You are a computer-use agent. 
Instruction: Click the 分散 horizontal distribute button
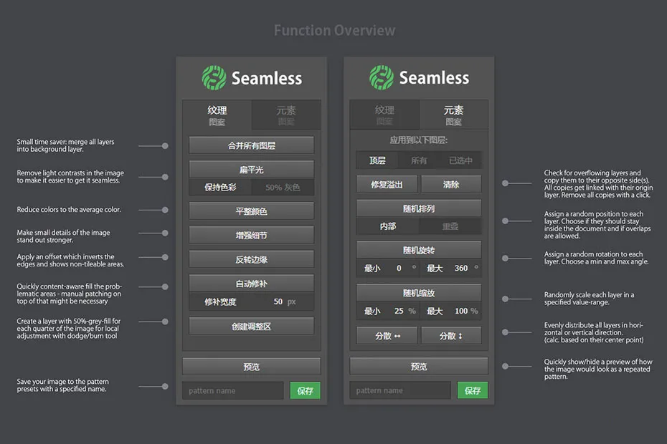click(x=387, y=336)
